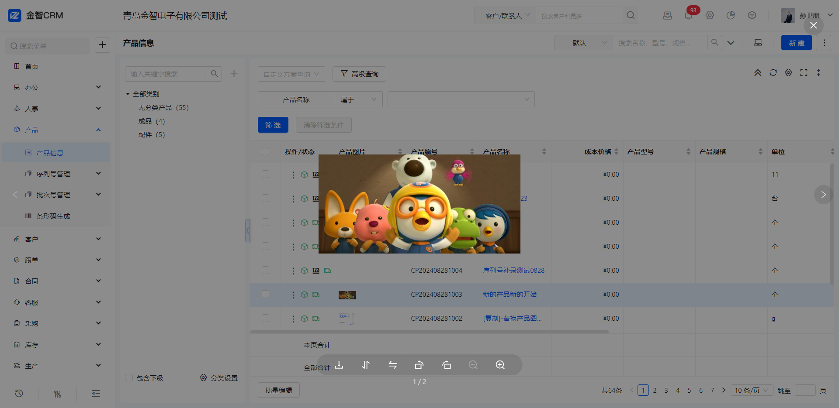Refresh the product table

coord(773,72)
